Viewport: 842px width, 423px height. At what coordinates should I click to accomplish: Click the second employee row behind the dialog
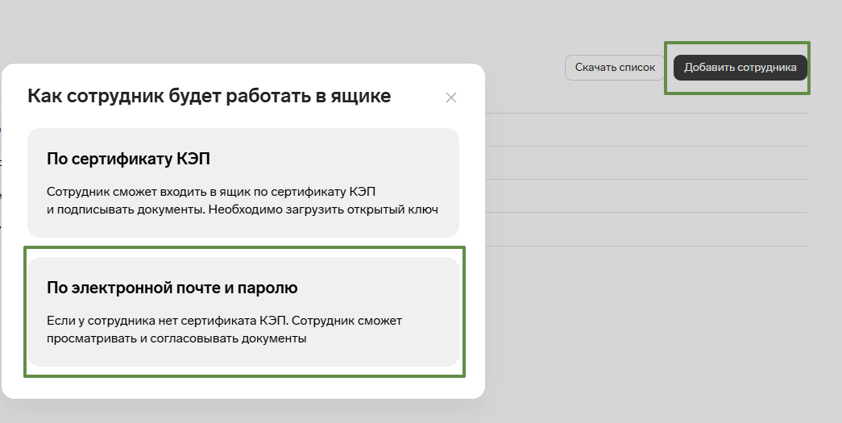pyautogui.click(x=645, y=163)
